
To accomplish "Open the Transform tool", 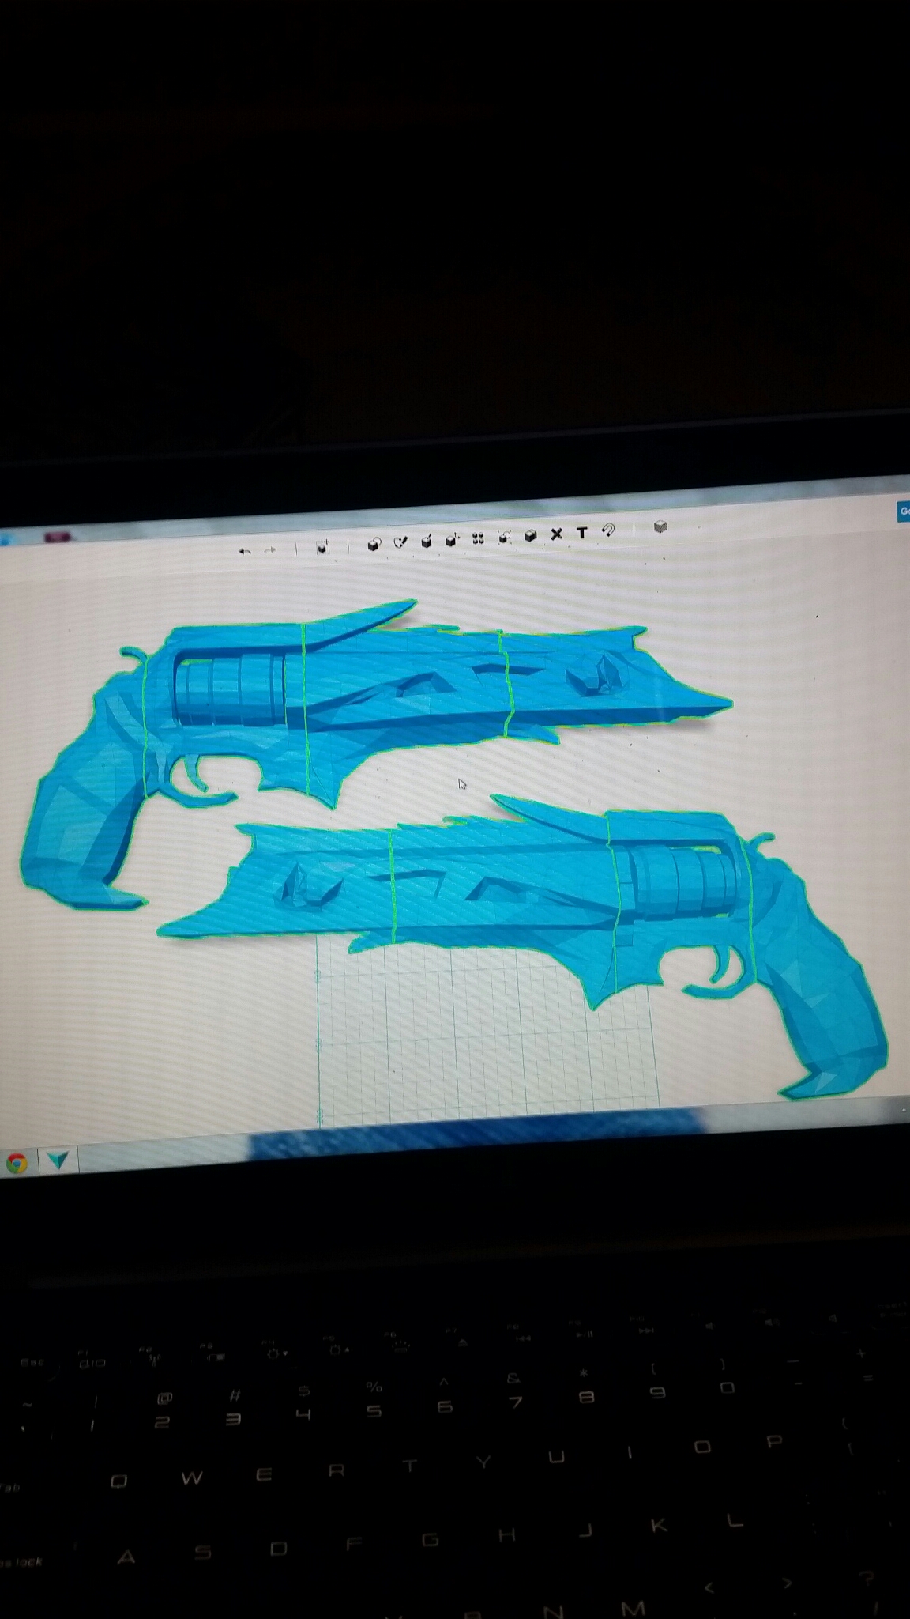I will coord(322,547).
